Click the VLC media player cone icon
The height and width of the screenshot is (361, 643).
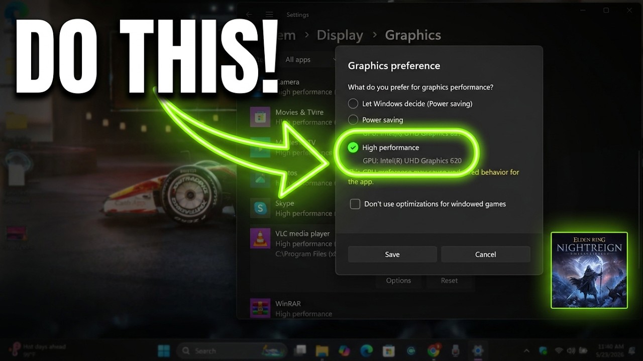click(260, 239)
